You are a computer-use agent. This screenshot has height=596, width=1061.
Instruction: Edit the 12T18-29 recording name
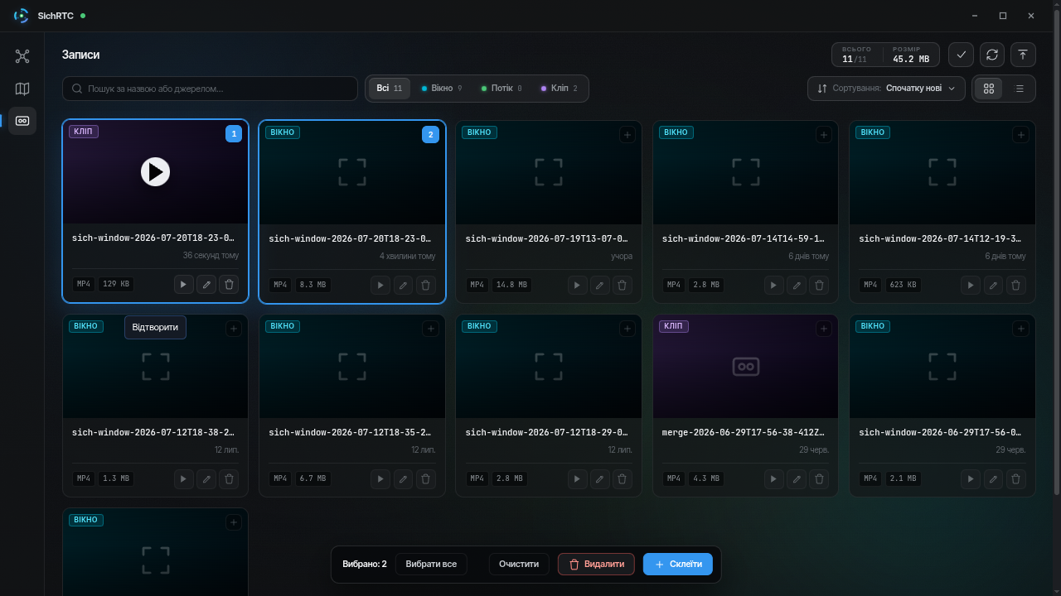click(600, 478)
